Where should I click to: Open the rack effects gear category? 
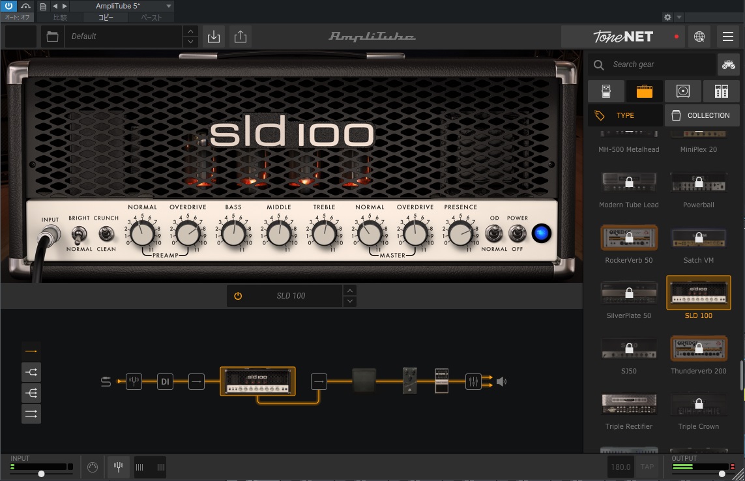tap(721, 91)
